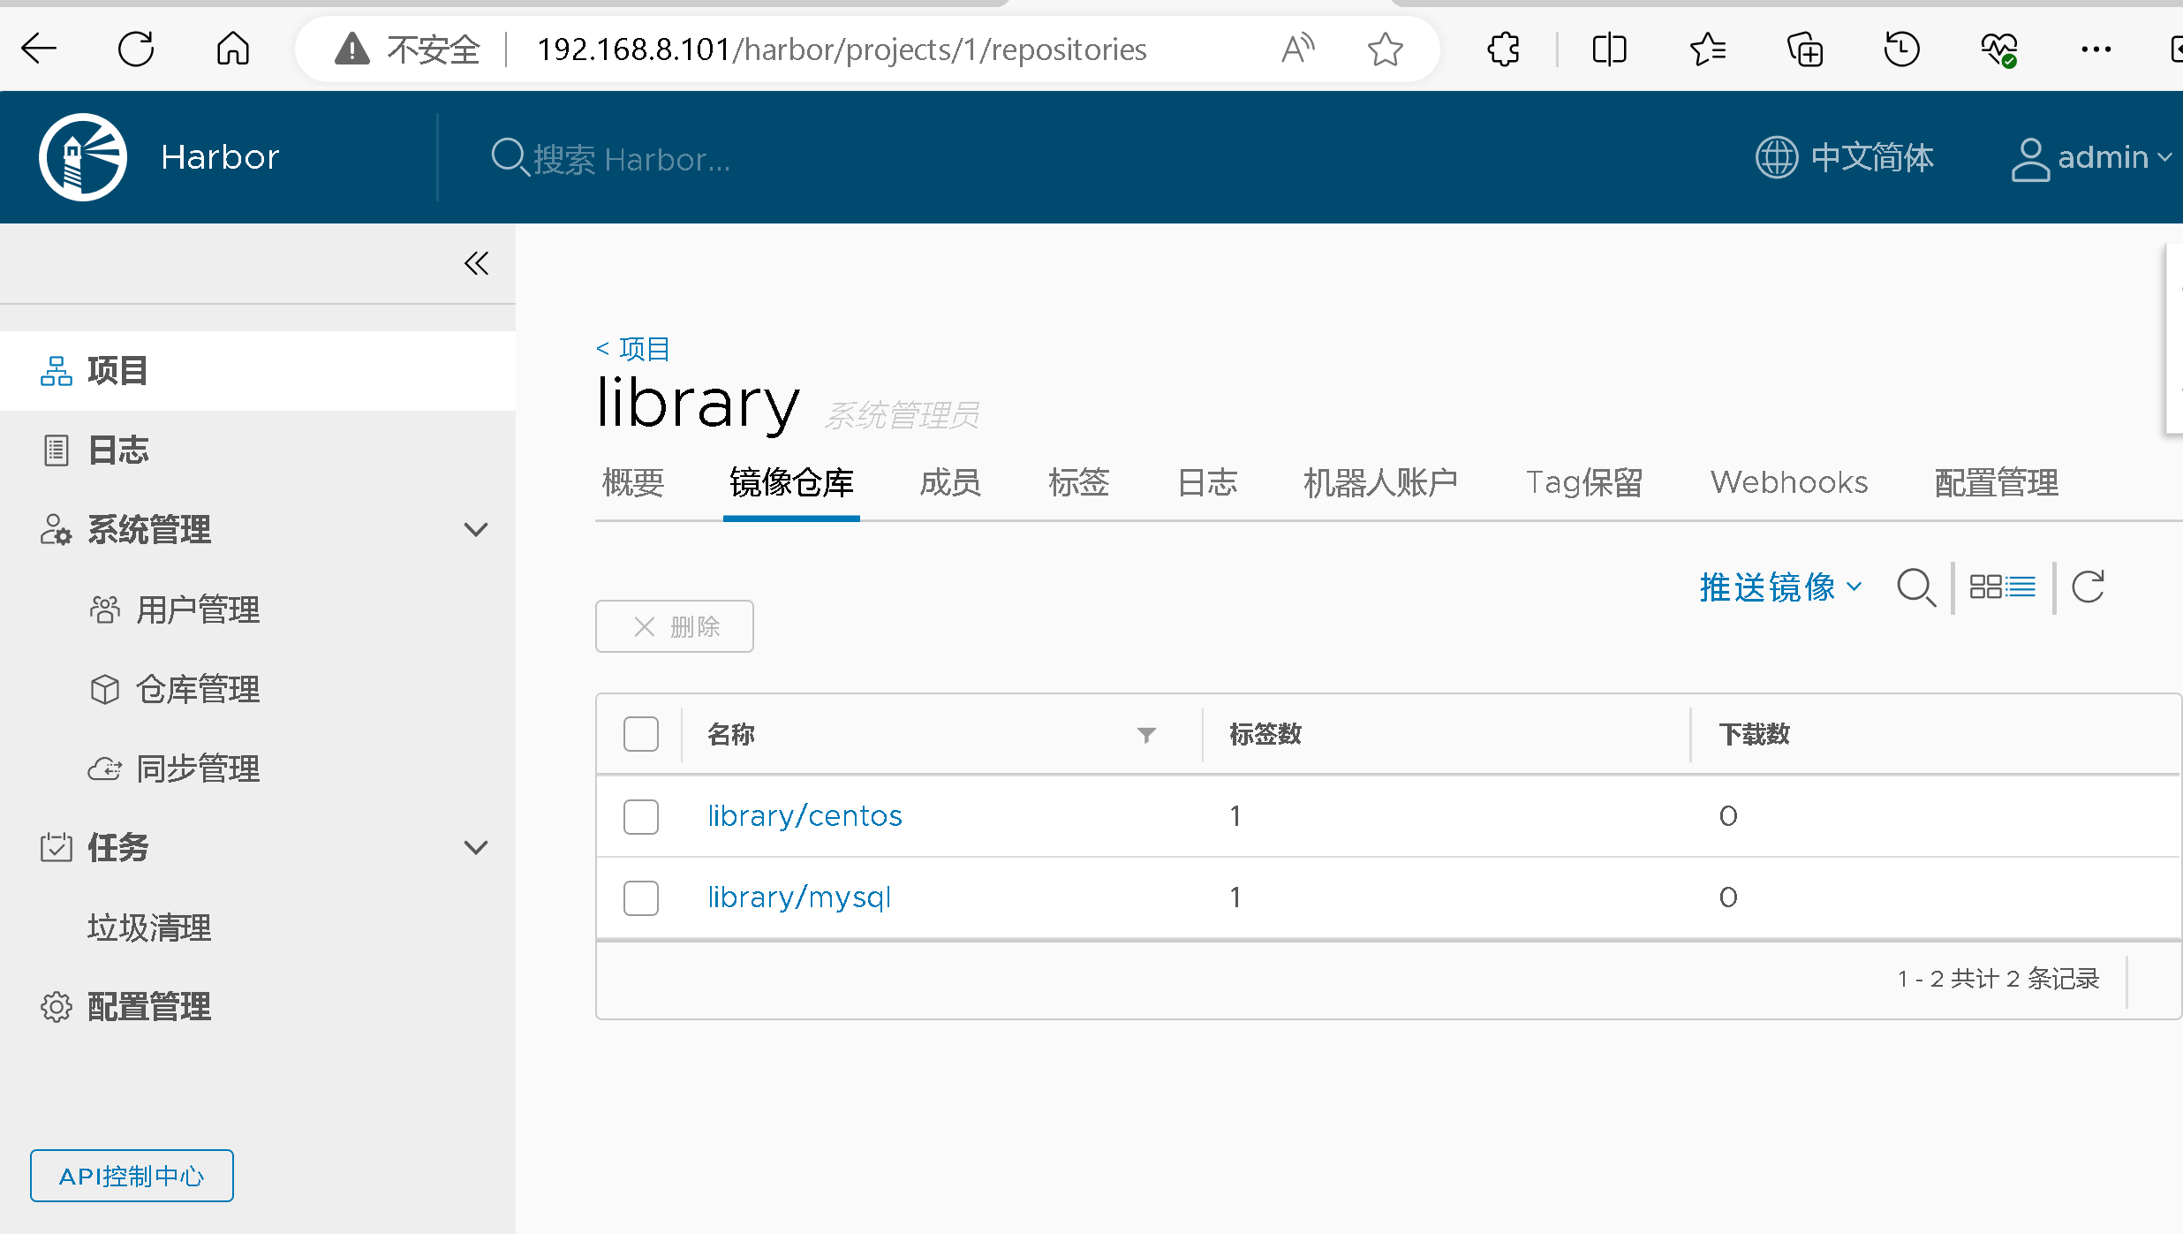Switch to the 成员 tab

coord(950,483)
